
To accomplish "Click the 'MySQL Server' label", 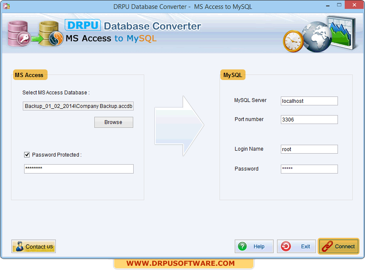I will (250, 100).
